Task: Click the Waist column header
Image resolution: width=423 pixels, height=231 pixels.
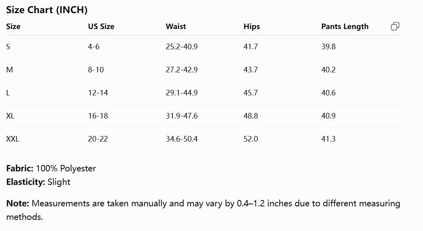Action: [x=176, y=26]
